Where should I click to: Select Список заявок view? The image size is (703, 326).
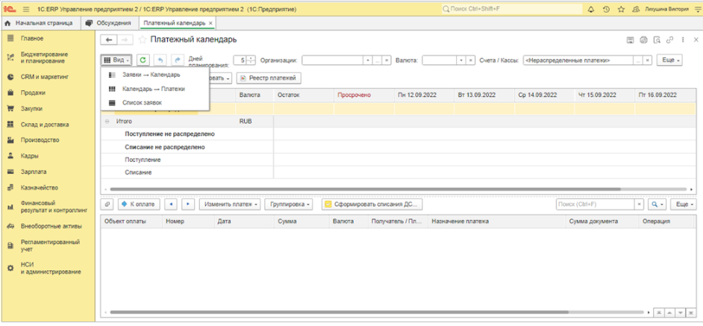142,103
